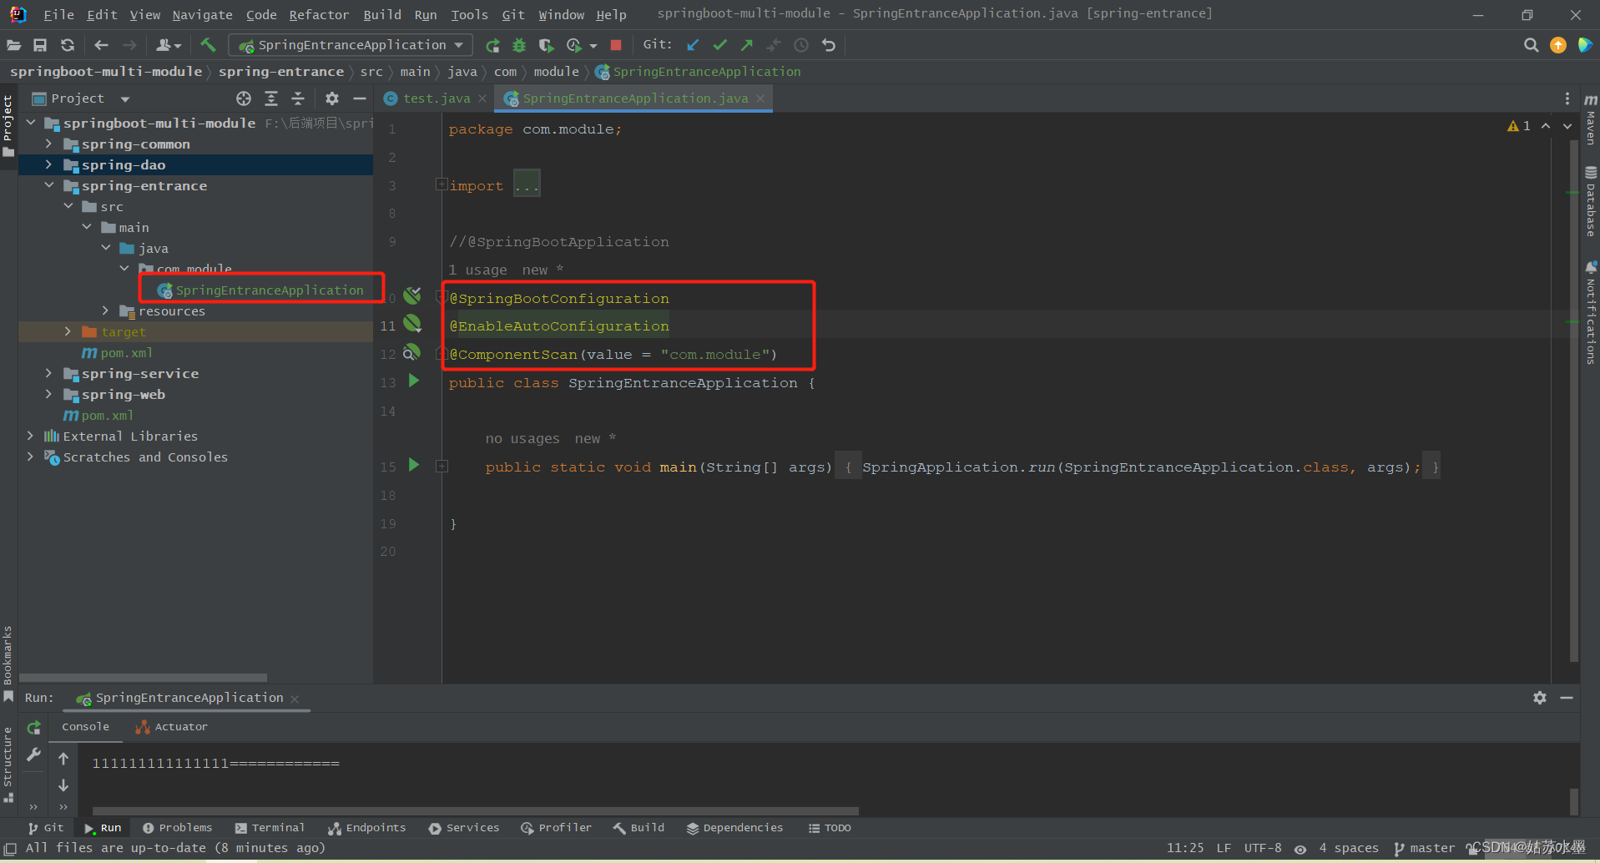1600x863 pixels.
Task: Toggle read-only eye icon in status bar
Action: click(x=1300, y=849)
